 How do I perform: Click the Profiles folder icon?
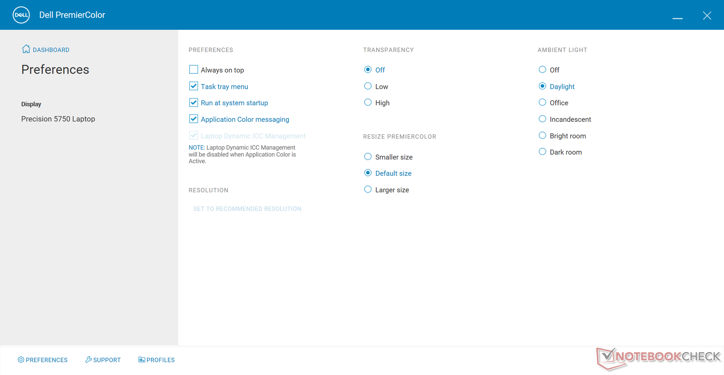[141, 360]
